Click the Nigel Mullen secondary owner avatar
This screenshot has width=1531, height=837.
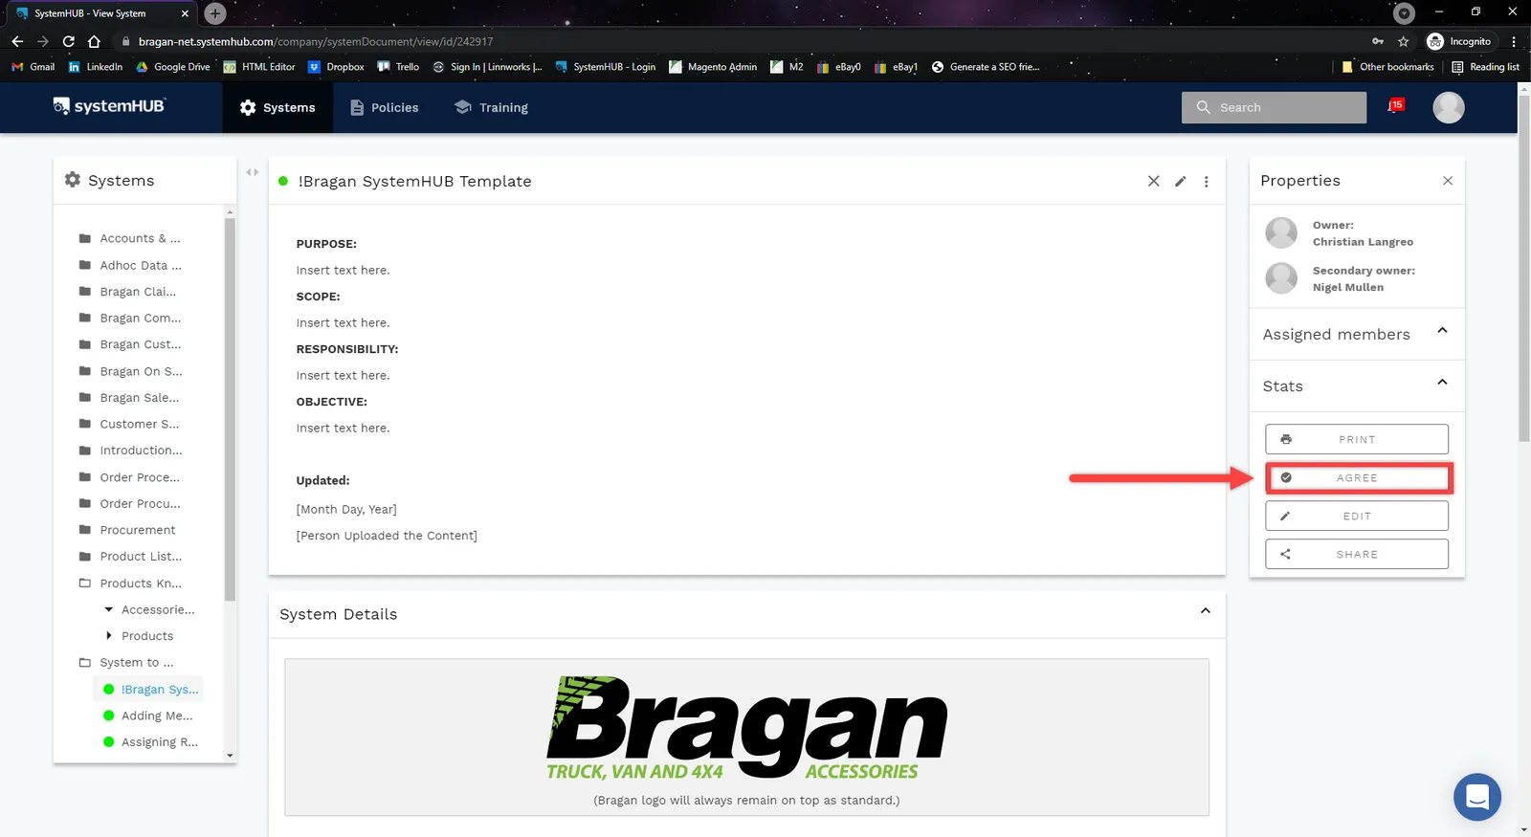pos(1281,278)
